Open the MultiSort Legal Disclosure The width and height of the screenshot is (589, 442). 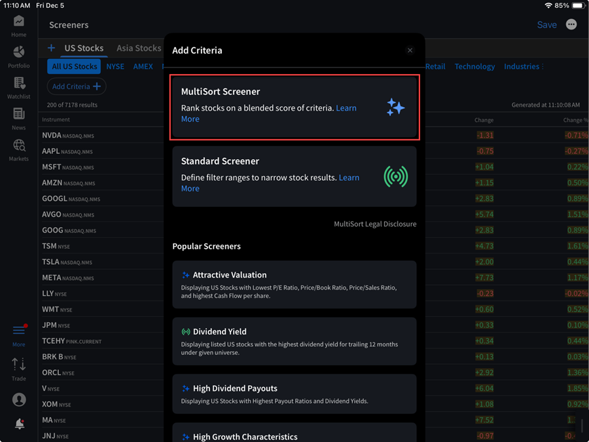tap(375, 223)
